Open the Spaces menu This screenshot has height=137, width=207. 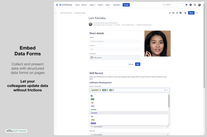93,5
